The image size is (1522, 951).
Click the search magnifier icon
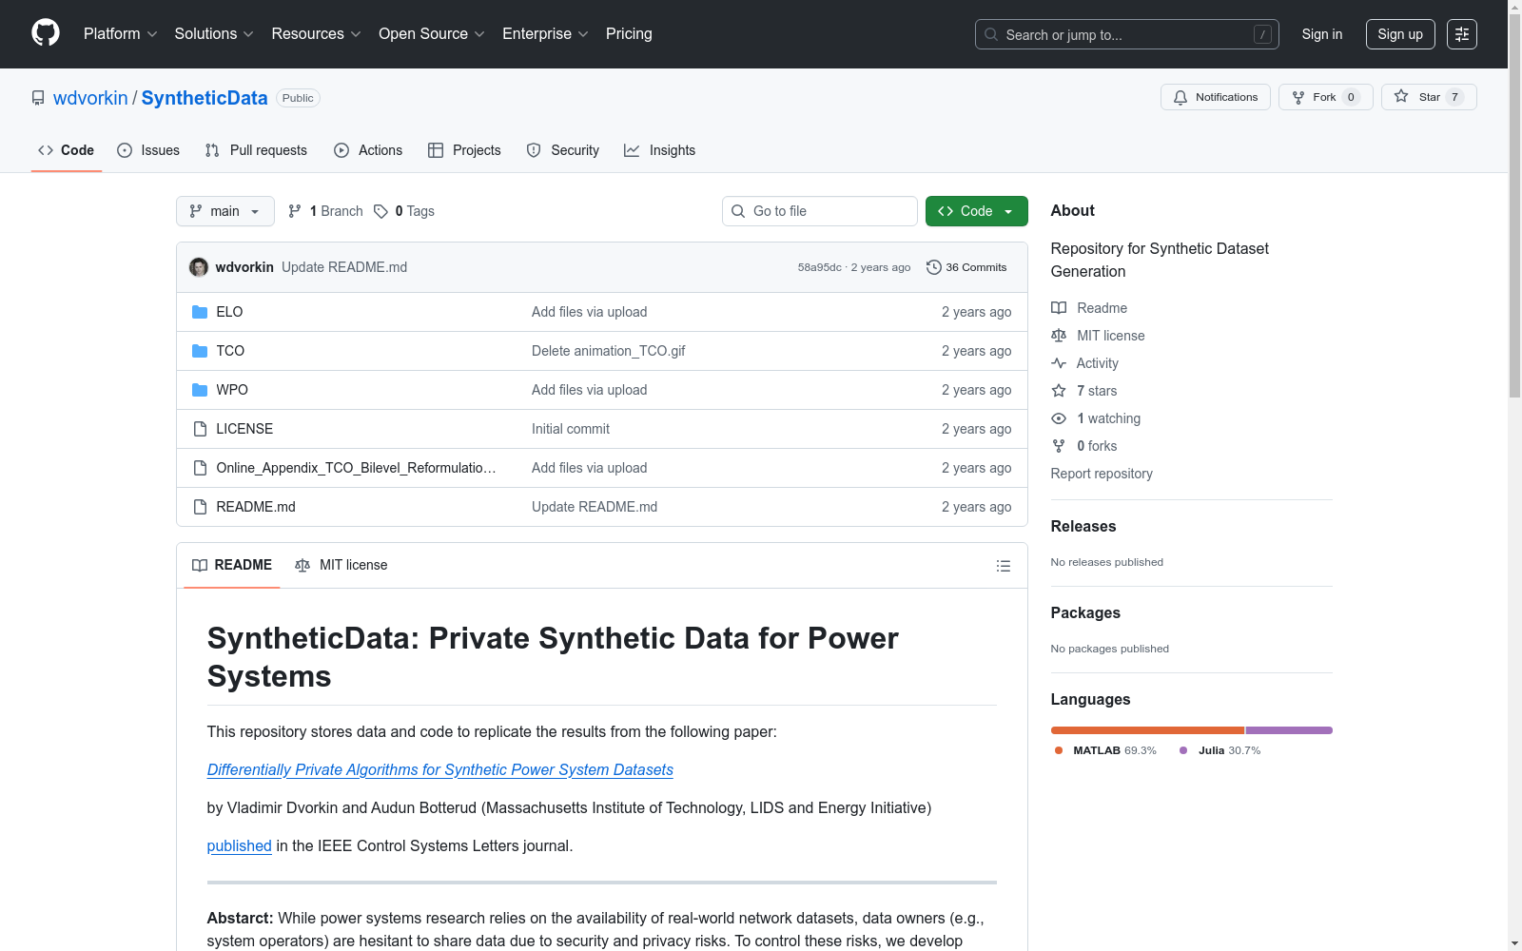coord(991,34)
